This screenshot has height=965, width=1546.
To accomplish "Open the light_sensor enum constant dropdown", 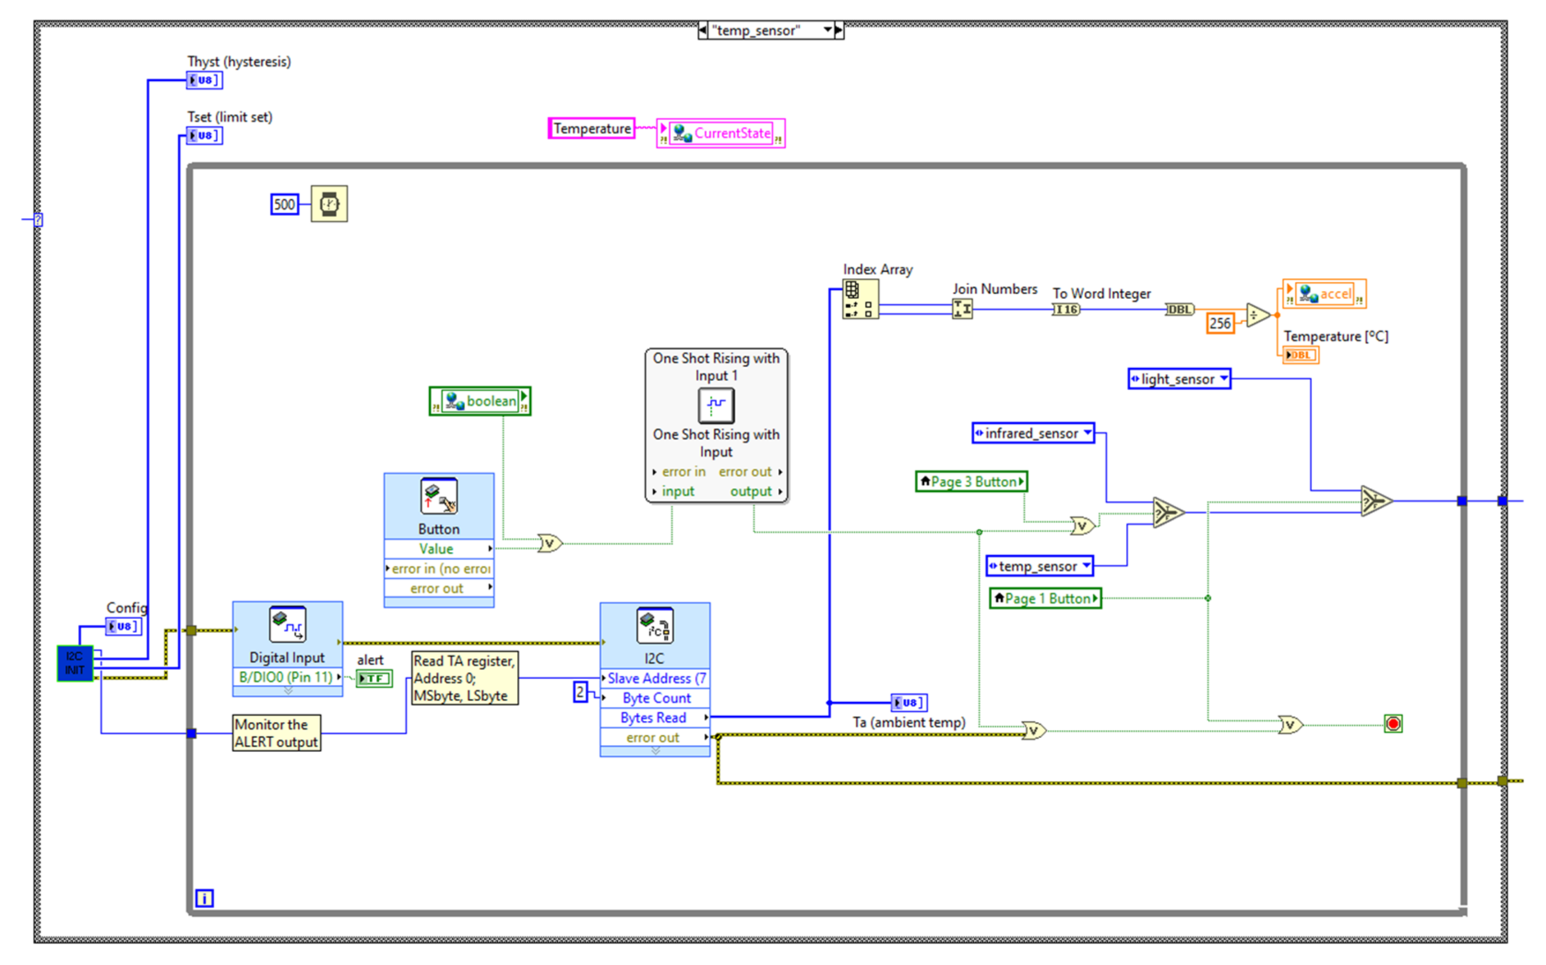I will [x=1223, y=379].
